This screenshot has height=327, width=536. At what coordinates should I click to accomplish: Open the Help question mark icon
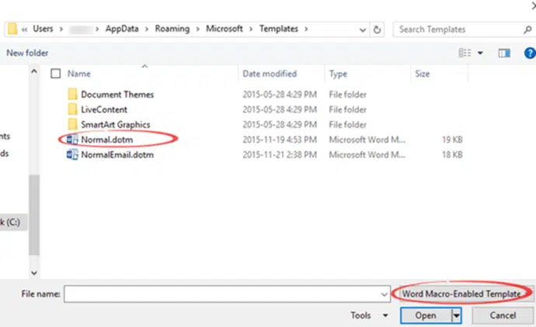(x=531, y=53)
